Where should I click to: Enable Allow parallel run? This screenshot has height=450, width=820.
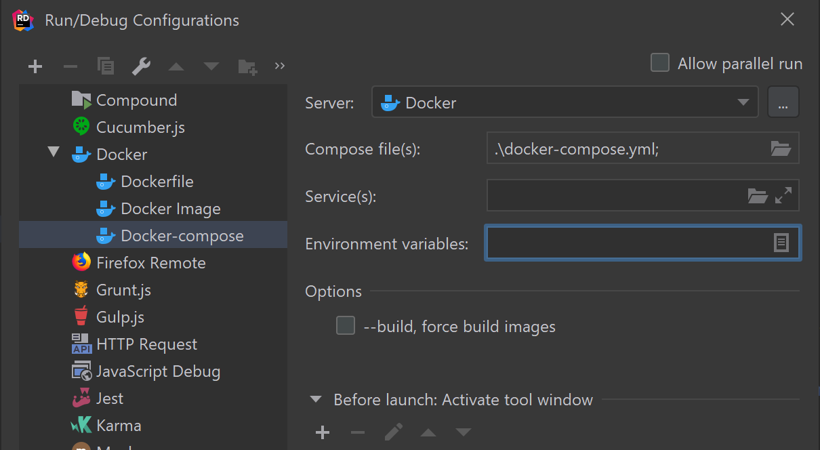(x=659, y=62)
